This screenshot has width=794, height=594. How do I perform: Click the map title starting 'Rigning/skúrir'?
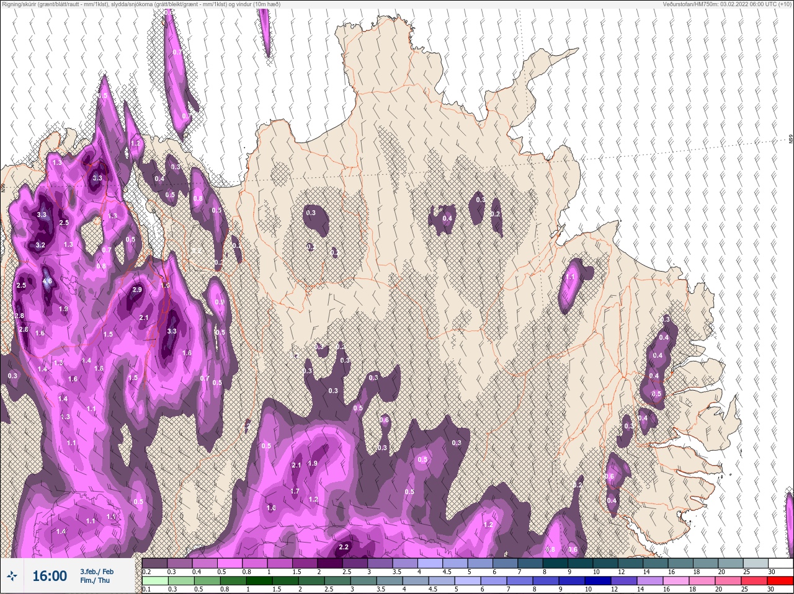coord(140,4)
